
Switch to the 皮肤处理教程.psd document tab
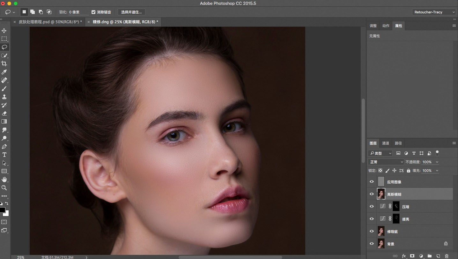[50, 22]
